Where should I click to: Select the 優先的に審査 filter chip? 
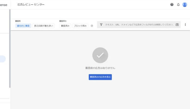coord(23,26)
